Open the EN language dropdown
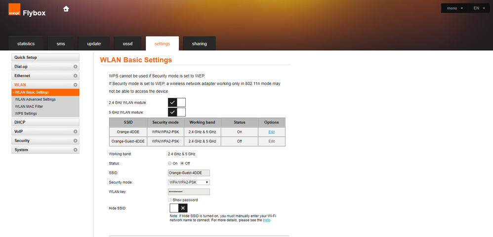This screenshot has height=237, width=493. click(x=479, y=8)
